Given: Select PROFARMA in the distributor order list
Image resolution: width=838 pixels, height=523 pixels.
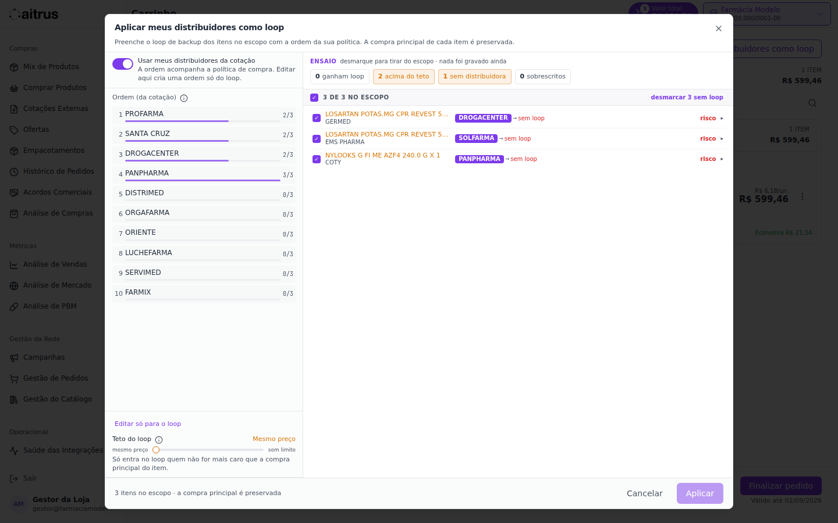Looking at the screenshot, I should coord(204,115).
